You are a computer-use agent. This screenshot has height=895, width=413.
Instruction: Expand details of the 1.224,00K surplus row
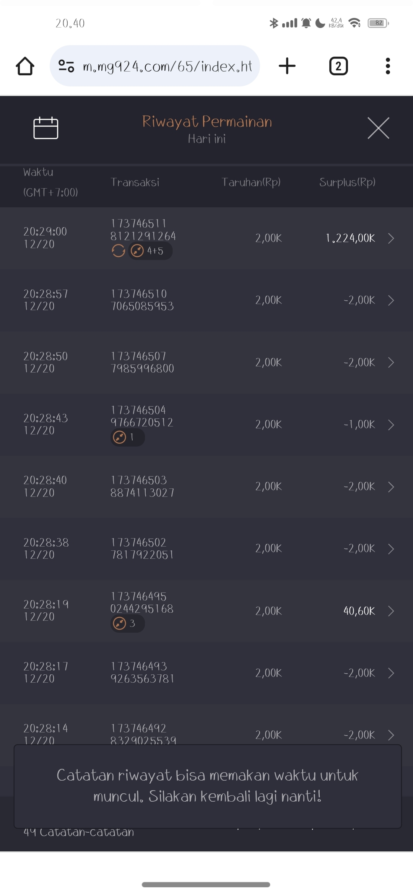click(x=391, y=238)
